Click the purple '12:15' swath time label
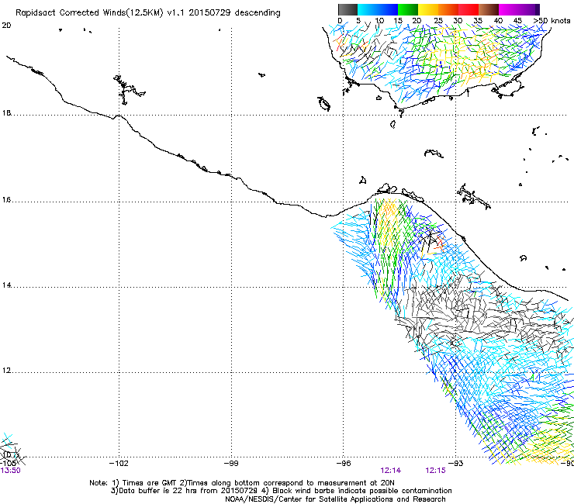The height and width of the screenshot is (504, 574). click(436, 471)
